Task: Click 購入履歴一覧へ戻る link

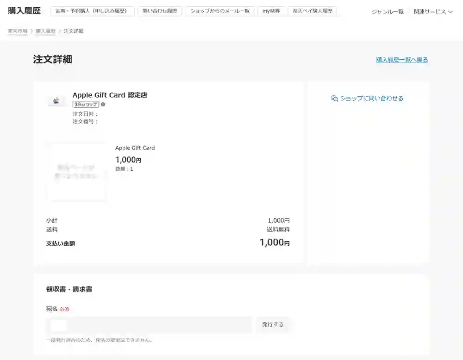Action: click(x=402, y=60)
